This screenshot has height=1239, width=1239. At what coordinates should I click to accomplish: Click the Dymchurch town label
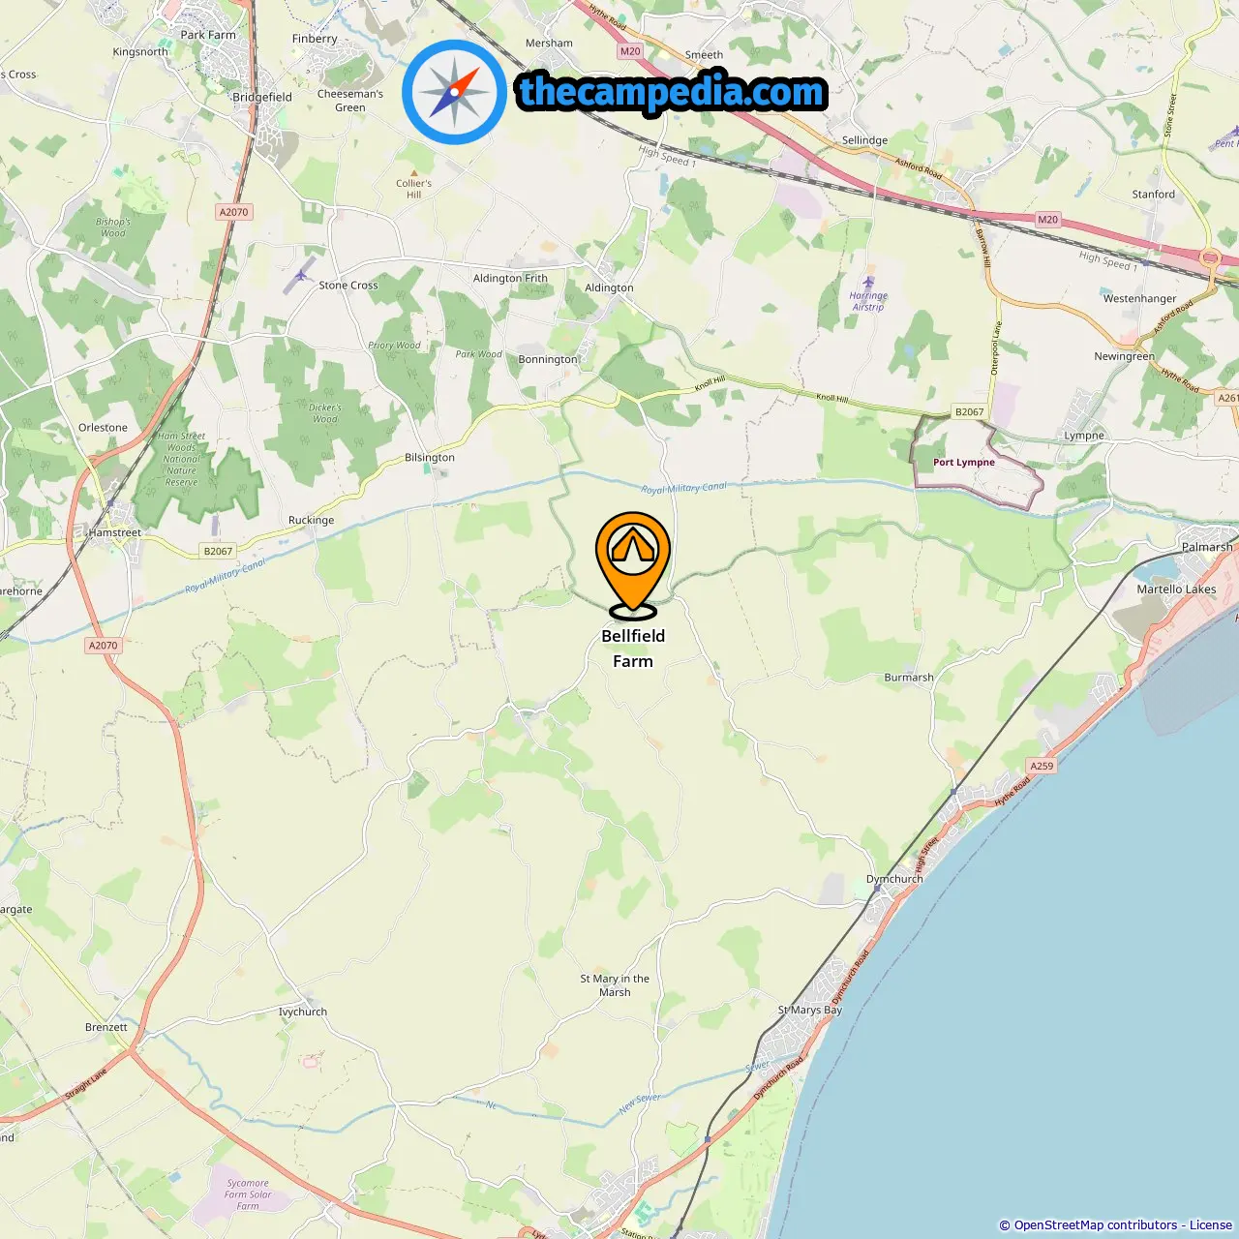(x=894, y=879)
